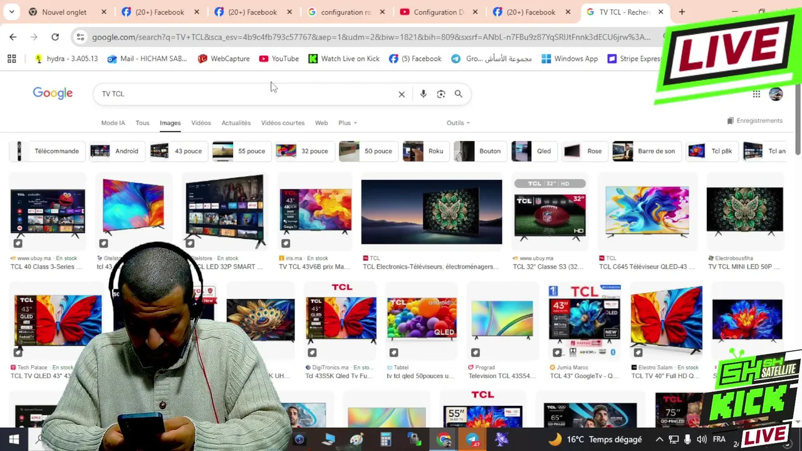Image resolution: width=802 pixels, height=451 pixels.
Task: Open the YouTube bookmark
Action: 279,59
